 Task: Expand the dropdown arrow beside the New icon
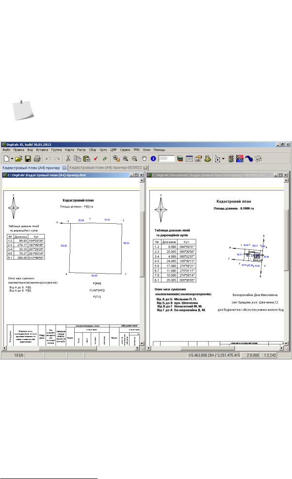pos(12,159)
